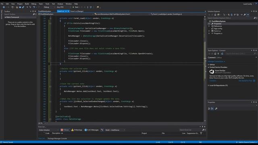Click the Open File toolbar icon
The image size is (258, 145).
click(x=17, y=7)
